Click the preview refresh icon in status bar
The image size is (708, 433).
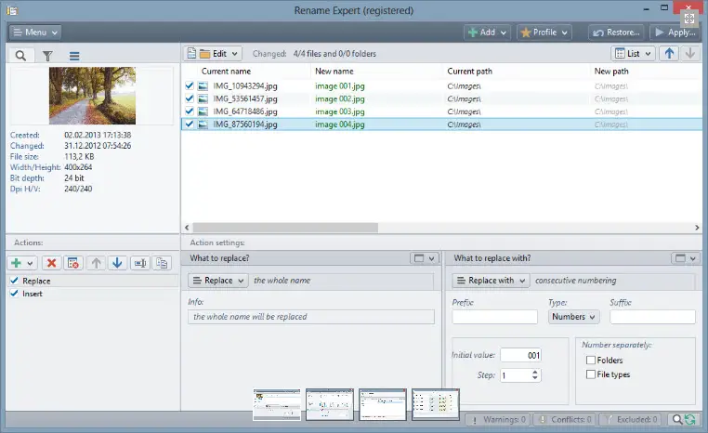[689, 419]
